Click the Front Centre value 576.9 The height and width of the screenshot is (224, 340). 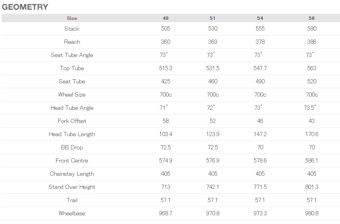click(x=213, y=161)
